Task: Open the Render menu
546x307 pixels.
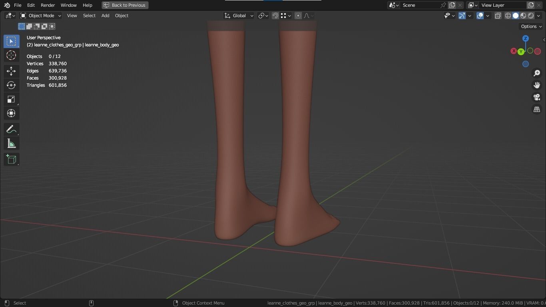Action: 48,5
